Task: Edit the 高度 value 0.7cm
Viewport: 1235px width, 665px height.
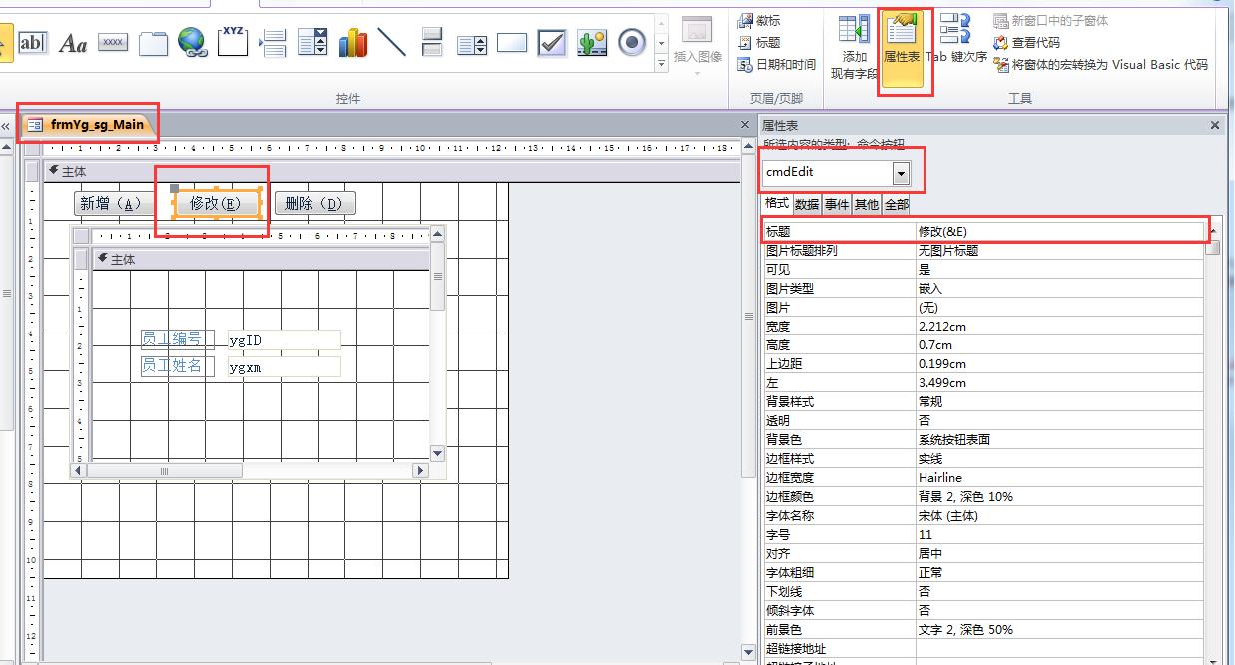Action: point(1059,344)
